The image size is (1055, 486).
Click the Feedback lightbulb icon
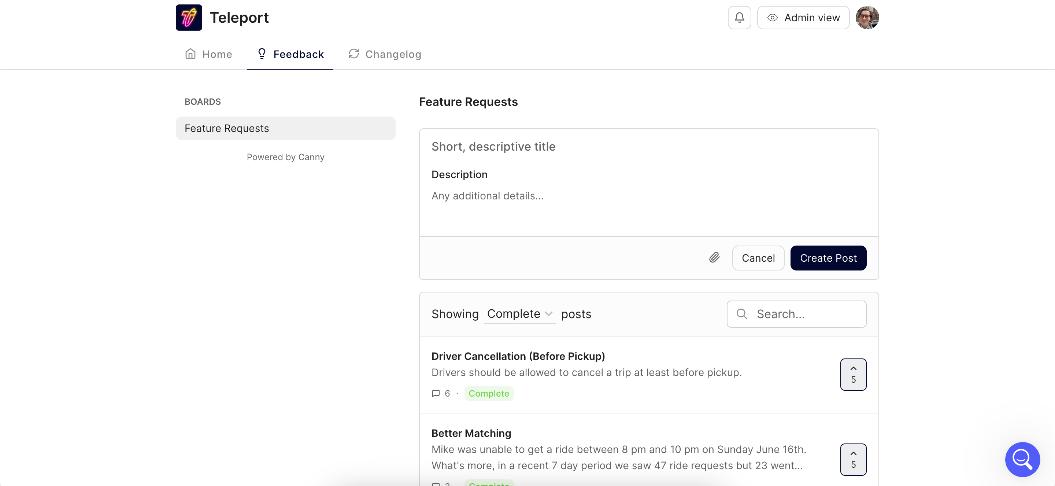(262, 54)
